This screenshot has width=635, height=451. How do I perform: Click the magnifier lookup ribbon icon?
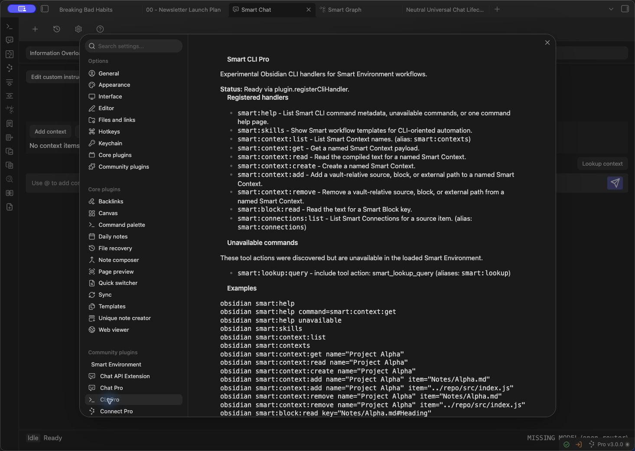(x=10, y=179)
